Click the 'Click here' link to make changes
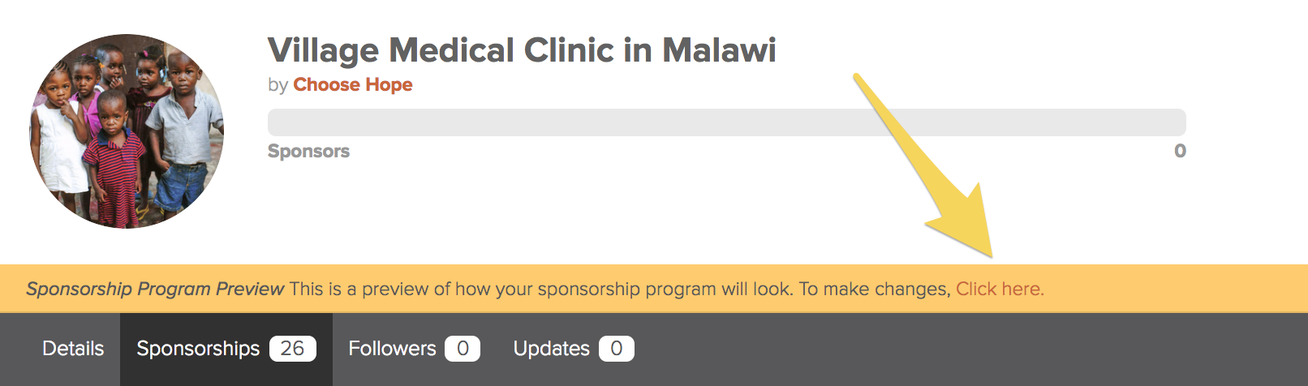Screen dimensions: 1308x386 (999, 289)
